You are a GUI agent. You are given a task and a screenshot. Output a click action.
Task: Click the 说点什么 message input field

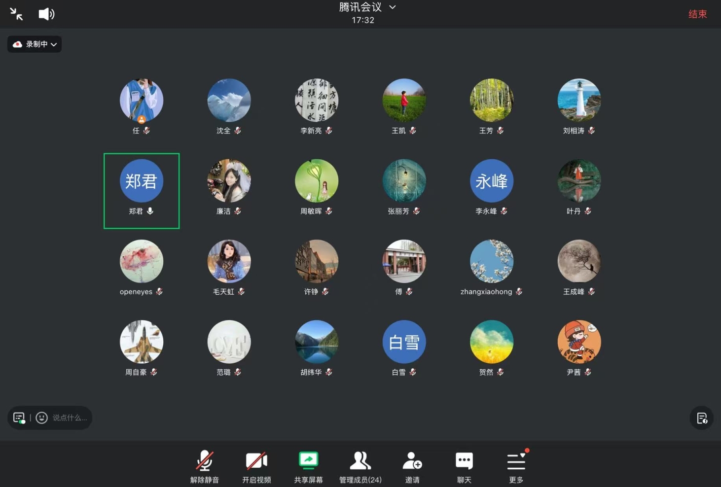coord(70,417)
